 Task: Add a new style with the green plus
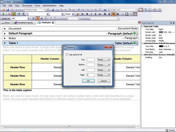[3, 14]
